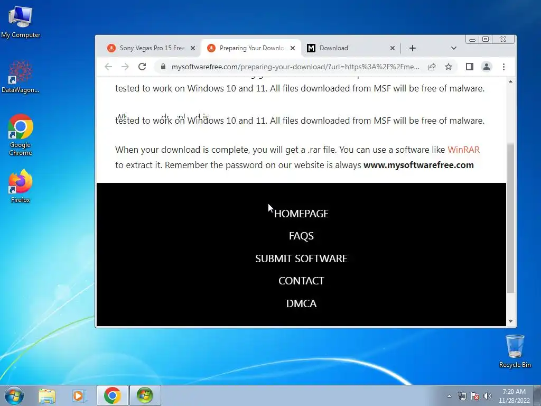Toggle the Chrome side panel
541x406 pixels.
[470, 67]
